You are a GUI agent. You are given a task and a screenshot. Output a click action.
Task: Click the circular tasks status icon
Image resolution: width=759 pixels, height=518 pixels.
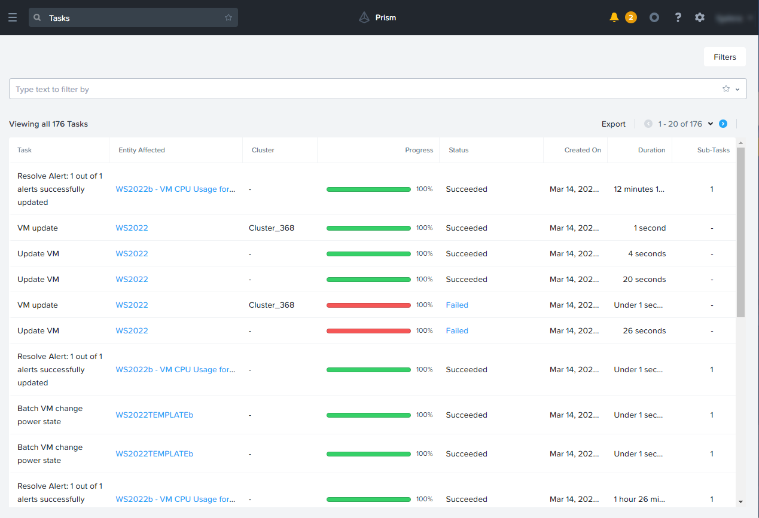(x=654, y=18)
